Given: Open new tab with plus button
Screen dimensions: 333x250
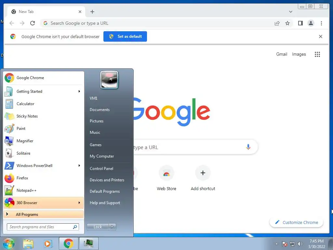Looking at the screenshot, I should (x=92, y=12).
